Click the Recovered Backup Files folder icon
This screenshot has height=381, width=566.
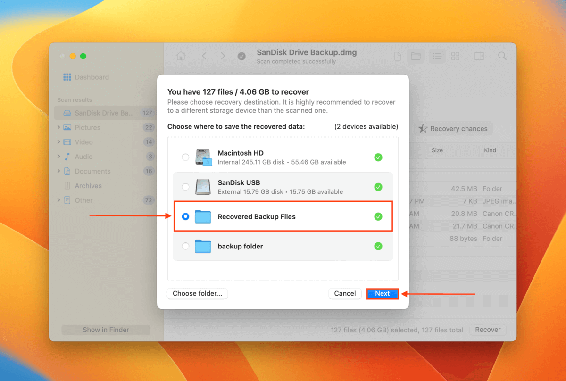coord(203,216)
